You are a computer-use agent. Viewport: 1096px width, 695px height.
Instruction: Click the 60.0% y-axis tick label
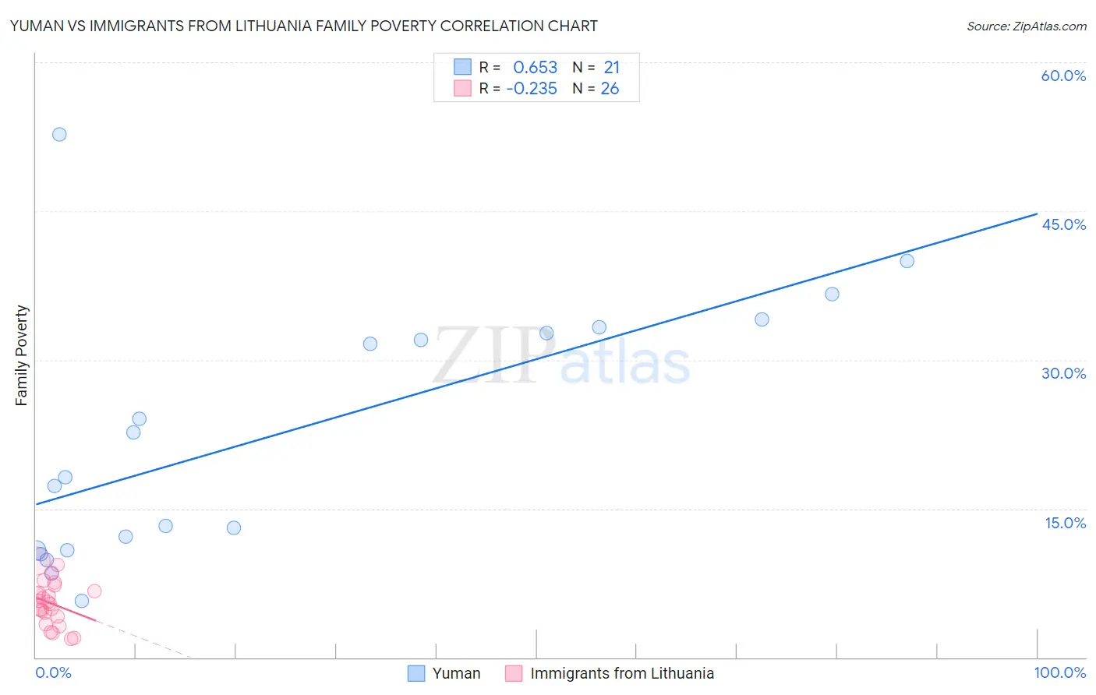[x=1063, y=76]
